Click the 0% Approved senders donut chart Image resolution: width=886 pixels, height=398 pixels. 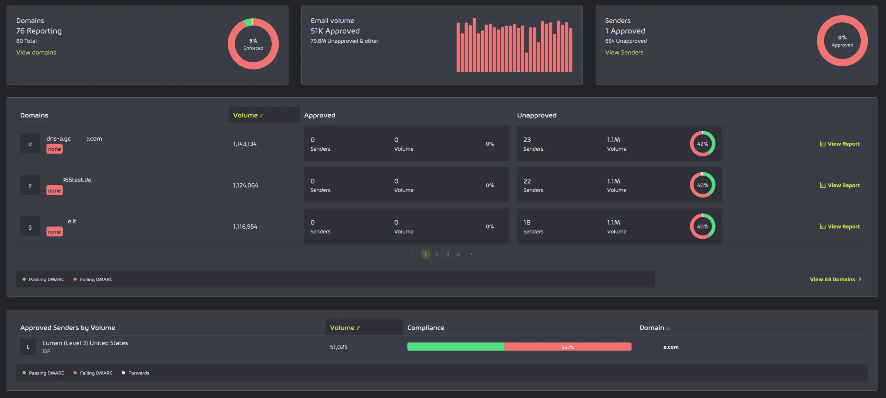tap(842, 41)
